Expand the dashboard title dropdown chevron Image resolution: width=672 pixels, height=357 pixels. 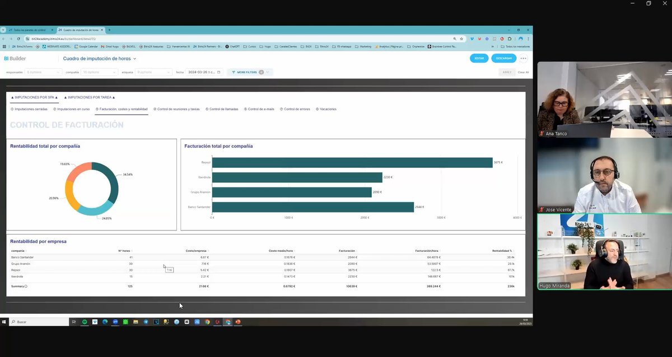pos(135,58)
